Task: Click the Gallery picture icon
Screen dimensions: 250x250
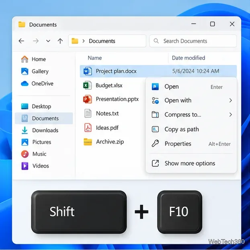Action: point(25,71)
